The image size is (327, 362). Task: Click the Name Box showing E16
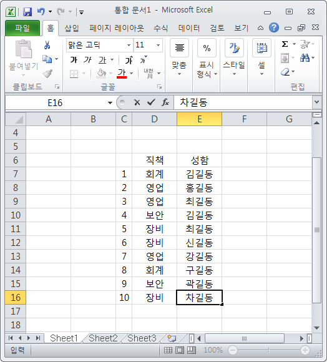[55, 103]
